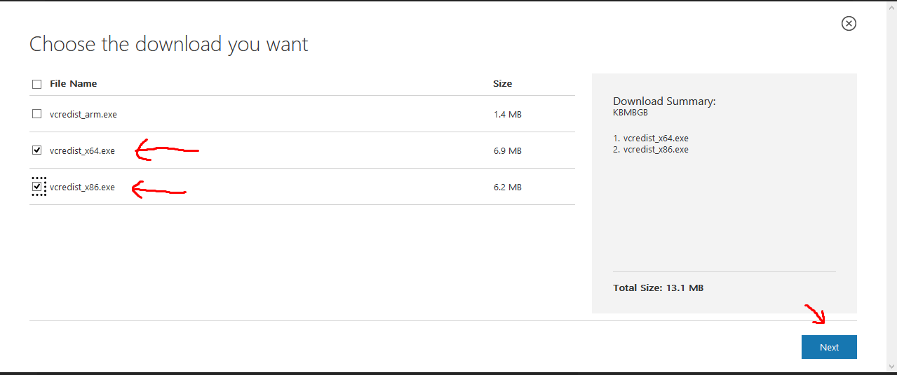
Task: Close the download chooser dialog
Action: point(849,24)
